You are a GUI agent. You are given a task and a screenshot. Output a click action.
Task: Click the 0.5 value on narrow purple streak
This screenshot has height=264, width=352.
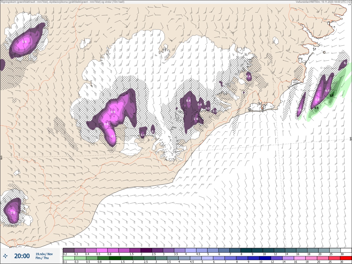(299, 110)
